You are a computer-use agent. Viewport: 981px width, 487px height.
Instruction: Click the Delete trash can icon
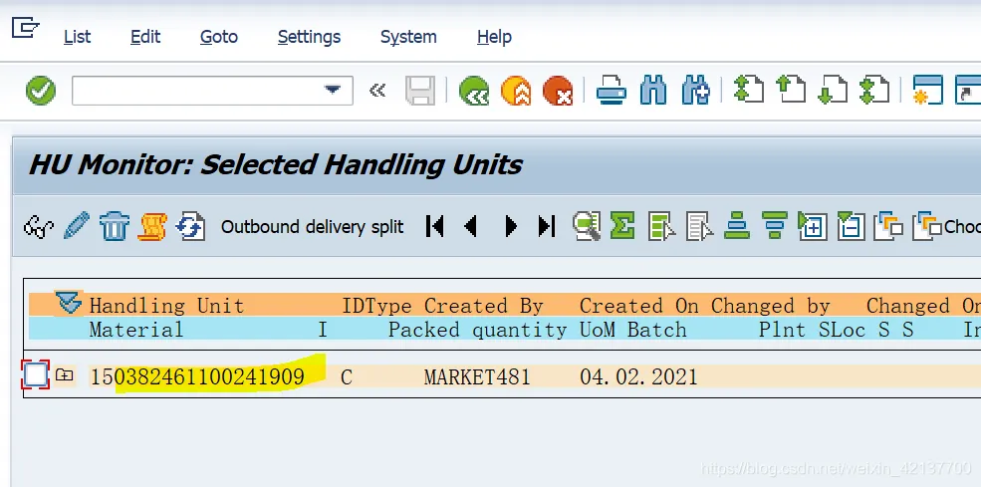pyautogui.click(x=114, y=226)
